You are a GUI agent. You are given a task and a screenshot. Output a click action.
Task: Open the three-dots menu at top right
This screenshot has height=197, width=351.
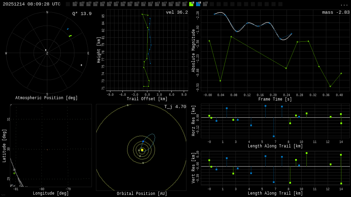tap(344, 4)
